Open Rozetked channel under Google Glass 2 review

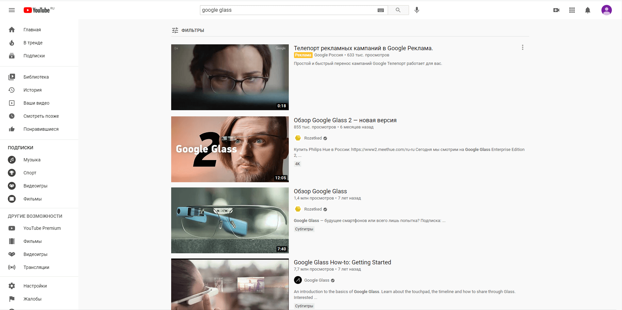point(313,138)
